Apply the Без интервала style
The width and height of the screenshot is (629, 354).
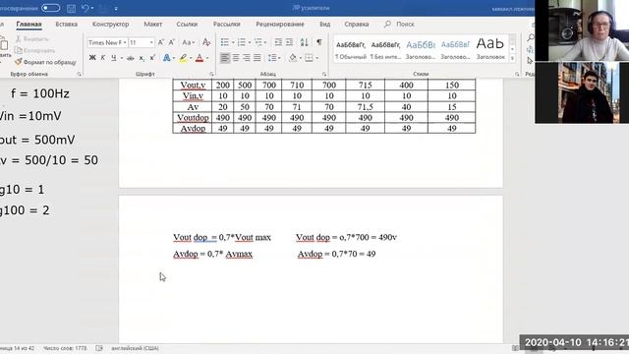pos(385,49)
